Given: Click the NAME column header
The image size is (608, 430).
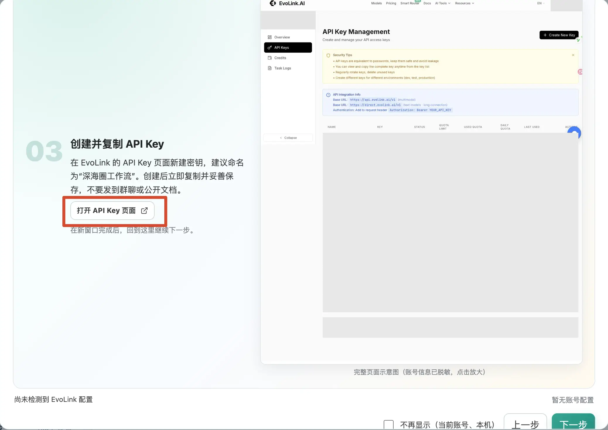Looking at the screenshot, I should [x=332, y=127].
